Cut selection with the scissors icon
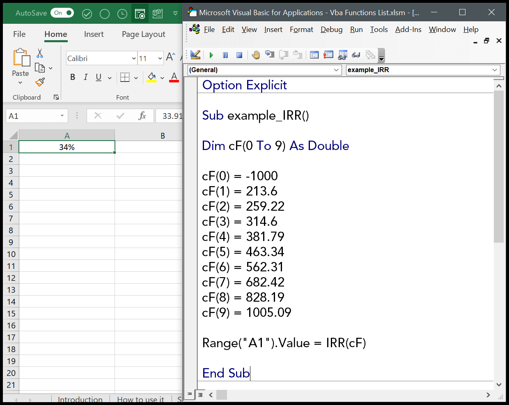The height and width of the screenshot is (405, 509). click(40, 53)
